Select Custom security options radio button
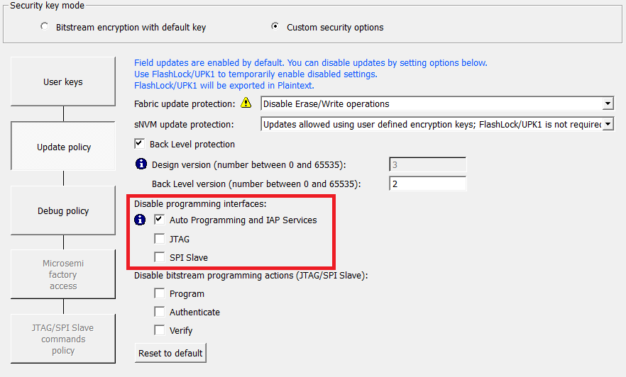The image size is (626, 377). (x=275, y=27)
